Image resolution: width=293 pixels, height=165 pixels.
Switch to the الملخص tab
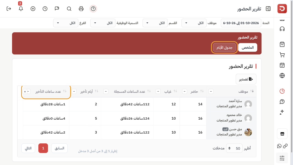coord(248,47)
